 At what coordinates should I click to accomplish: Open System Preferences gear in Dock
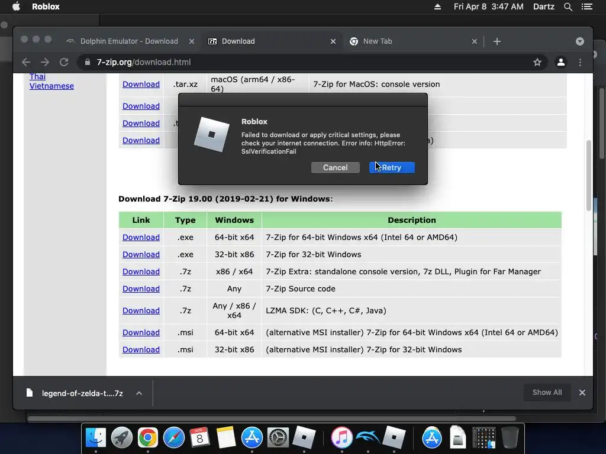(x=278, y=438)
